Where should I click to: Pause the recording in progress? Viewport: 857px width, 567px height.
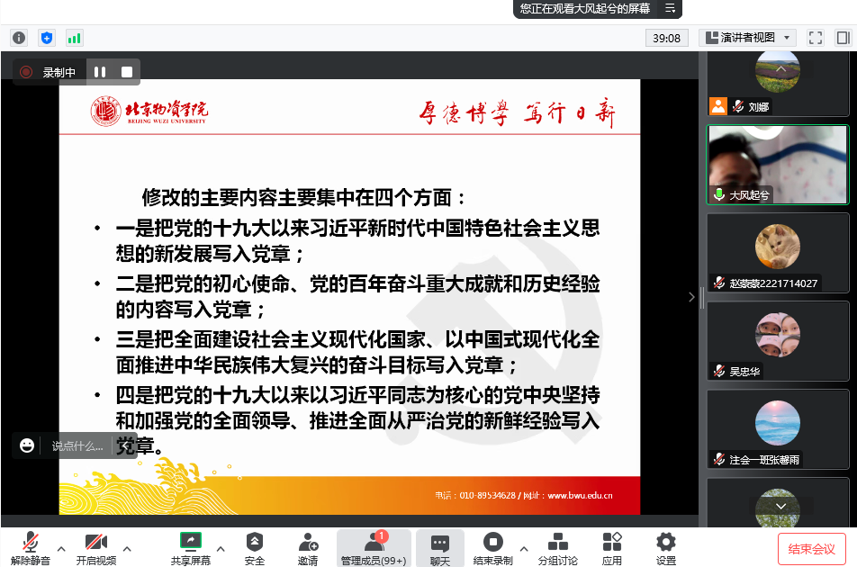(x=100, y=72)
